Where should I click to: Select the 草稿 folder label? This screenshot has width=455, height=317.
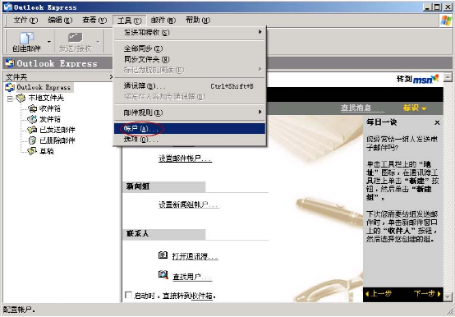(47, 151)
